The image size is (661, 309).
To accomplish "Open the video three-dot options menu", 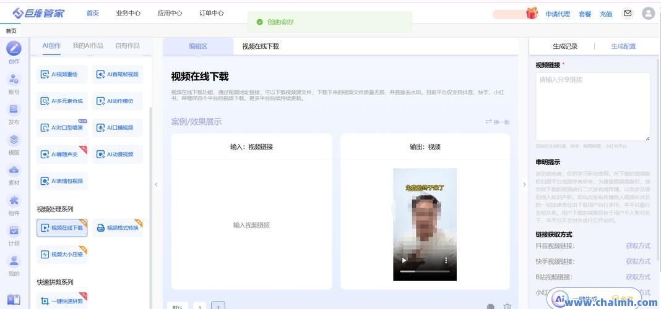I will pos(446,261).
